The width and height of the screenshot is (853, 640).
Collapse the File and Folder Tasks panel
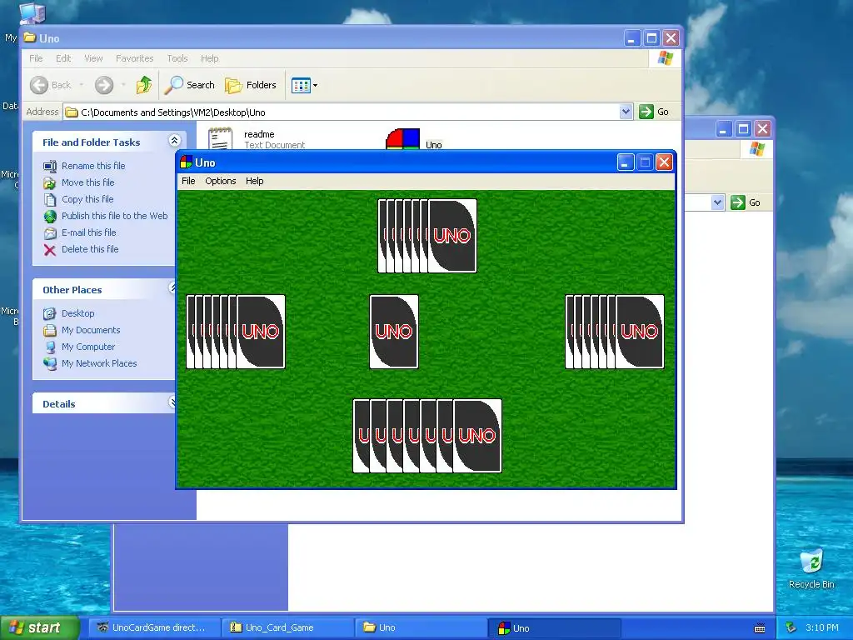tap(174, 141)
